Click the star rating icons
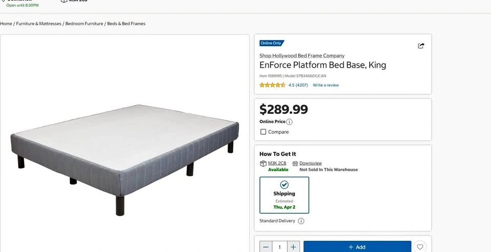The image size is (491, 252). coord(272,85)
